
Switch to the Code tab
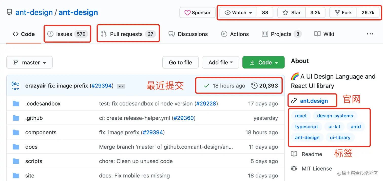(24, 34)
